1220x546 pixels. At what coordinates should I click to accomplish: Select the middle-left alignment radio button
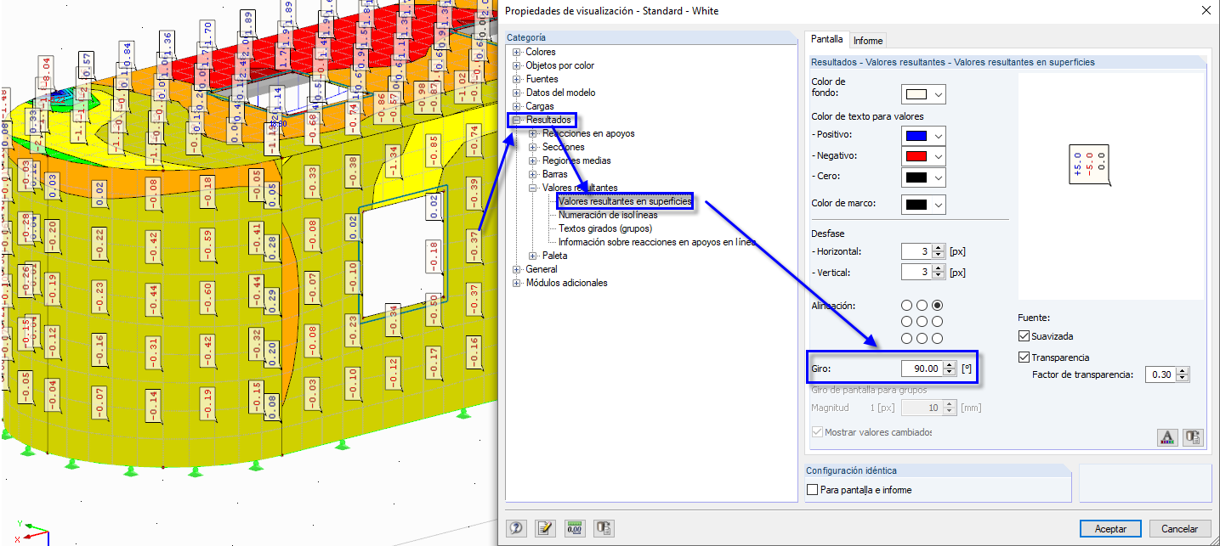point(906,322)
